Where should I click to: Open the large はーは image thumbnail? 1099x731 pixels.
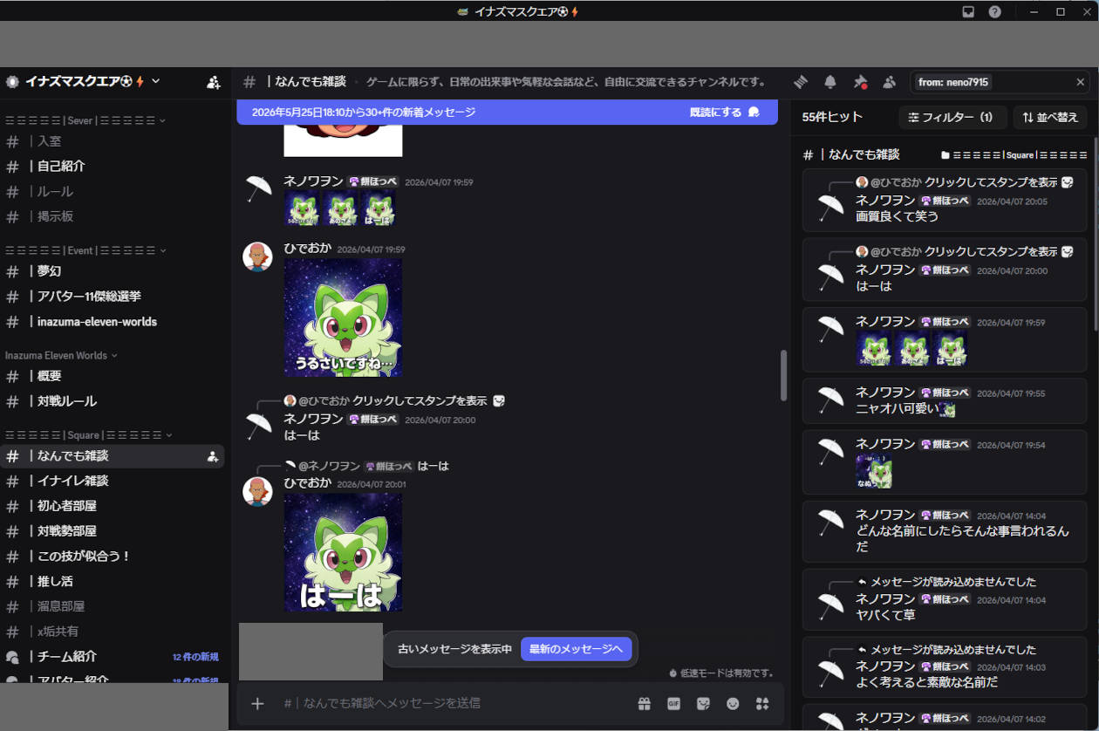[x=344, y=553]
